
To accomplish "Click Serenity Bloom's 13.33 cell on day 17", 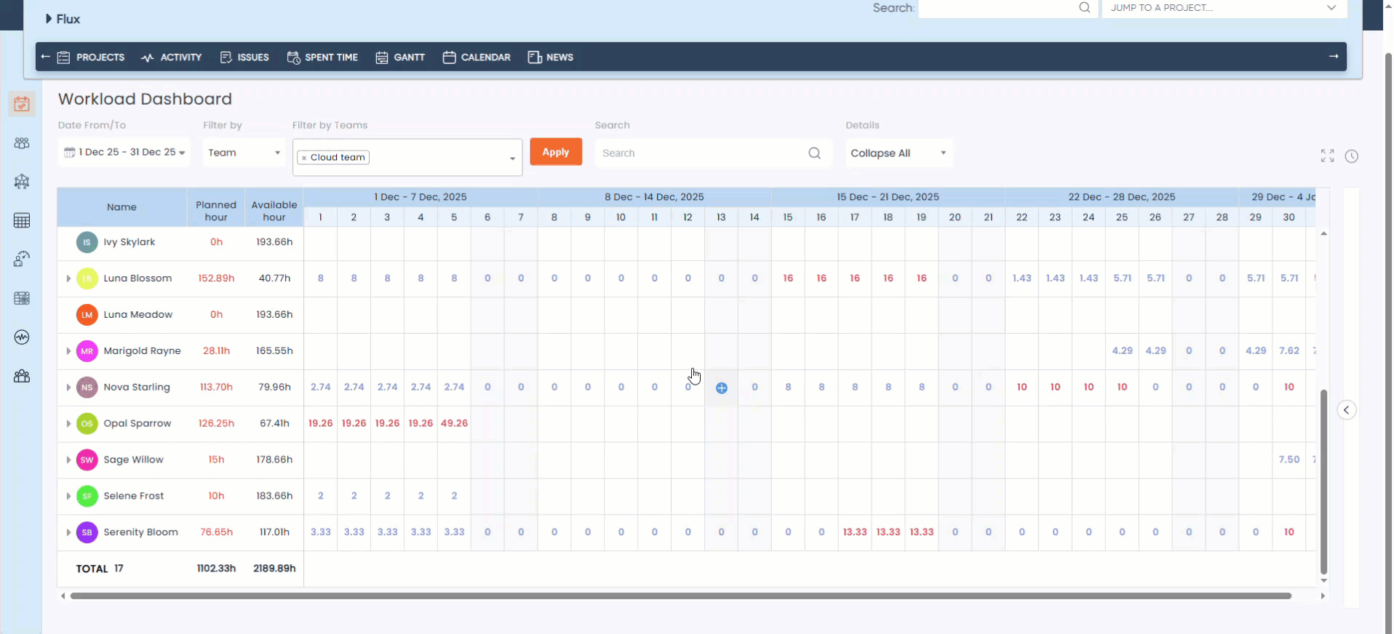I will [855, 532].
